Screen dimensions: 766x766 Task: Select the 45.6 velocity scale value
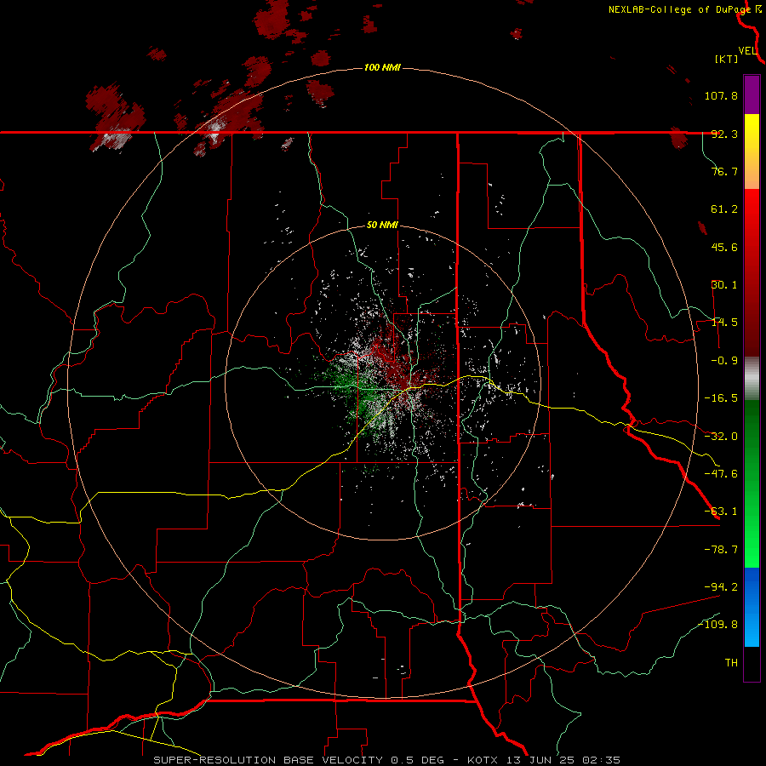coord(724,247)
